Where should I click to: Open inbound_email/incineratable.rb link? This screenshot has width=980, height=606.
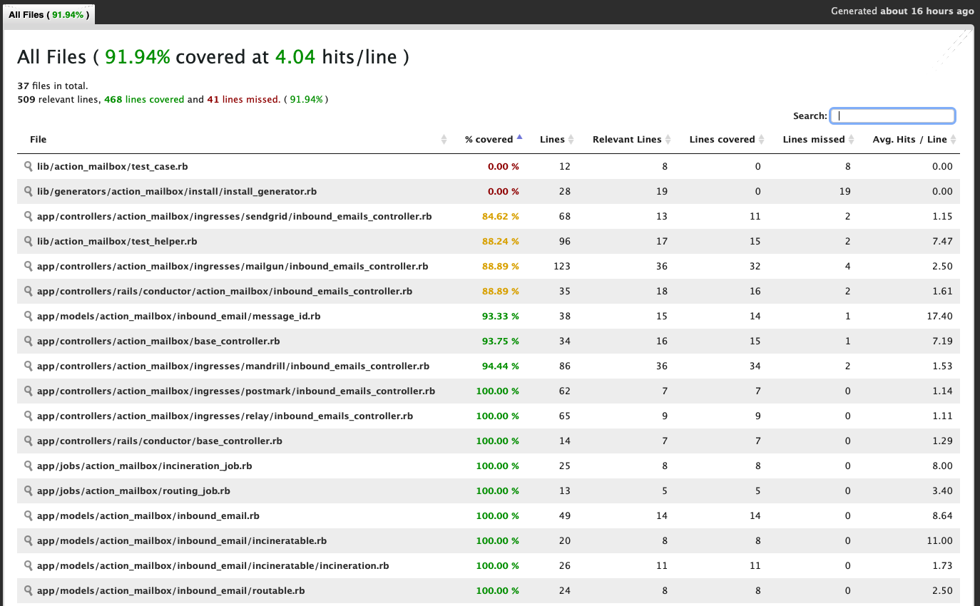182,540
